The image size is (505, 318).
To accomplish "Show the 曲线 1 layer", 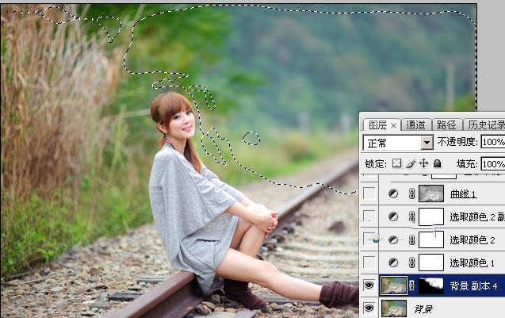I will pos(369,193).
